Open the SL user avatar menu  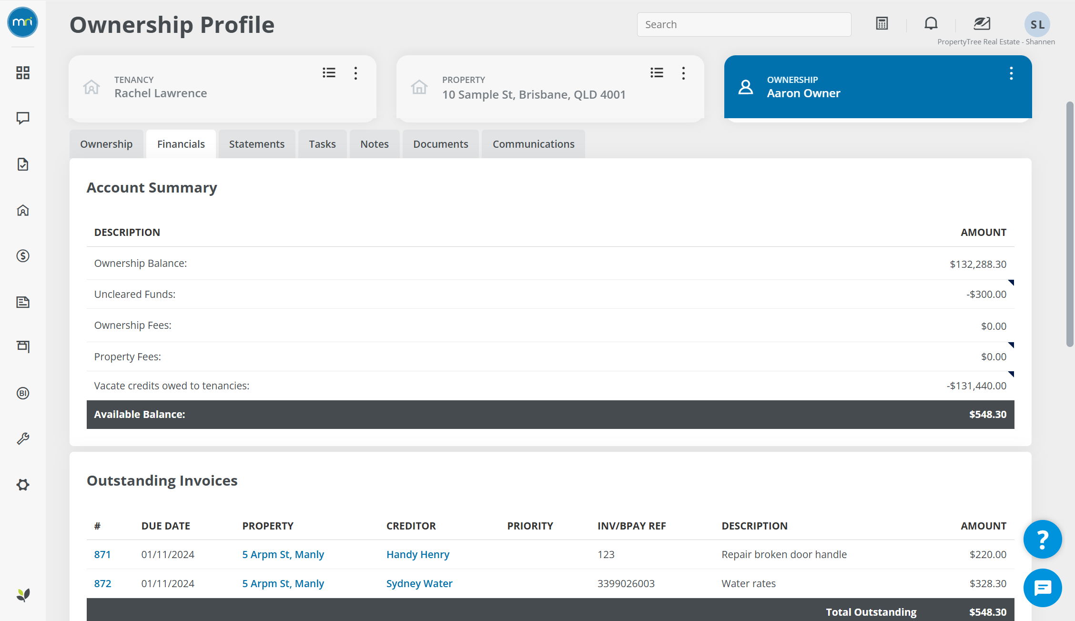click(1037, 24)
